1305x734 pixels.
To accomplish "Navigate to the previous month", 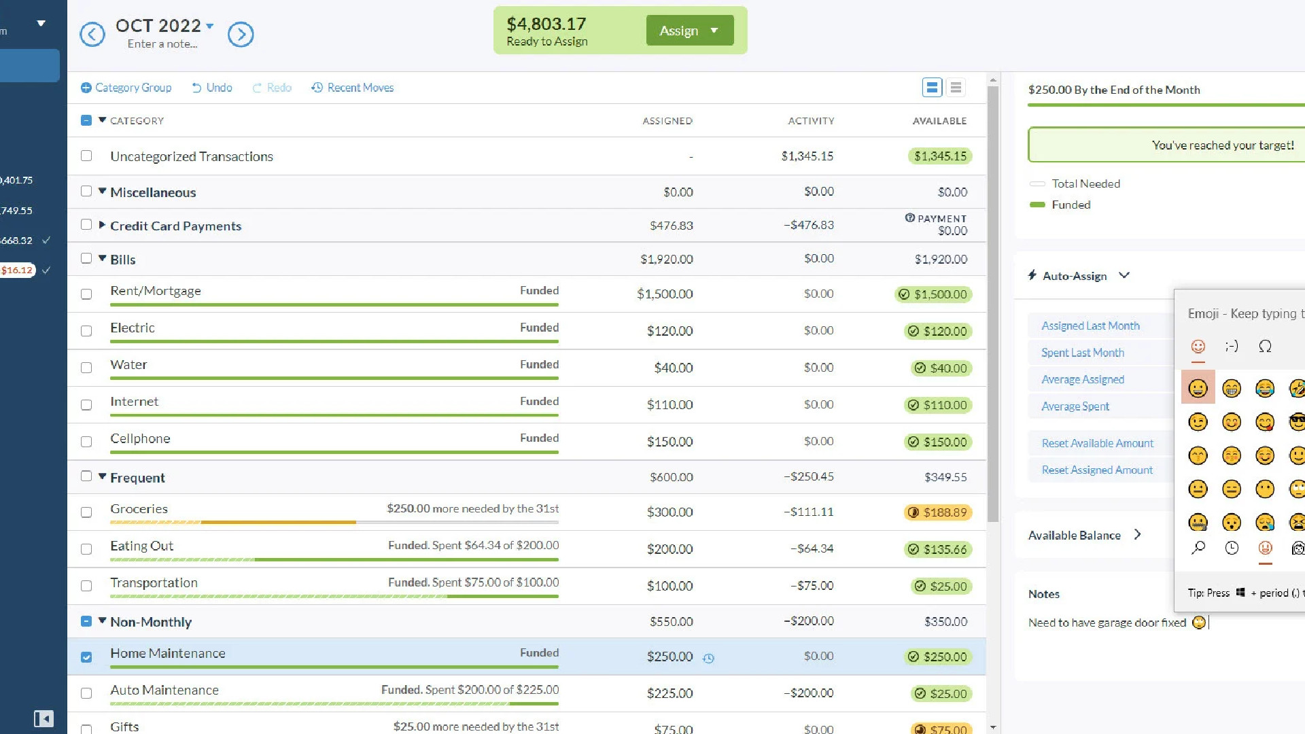I will pyautogui.click(x=92, y=34).
